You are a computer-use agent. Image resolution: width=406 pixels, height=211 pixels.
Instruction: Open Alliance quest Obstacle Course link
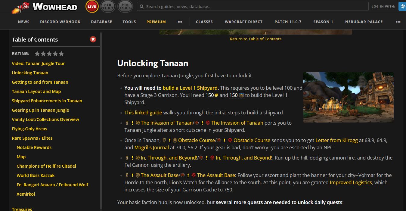(x=197, y=140)
